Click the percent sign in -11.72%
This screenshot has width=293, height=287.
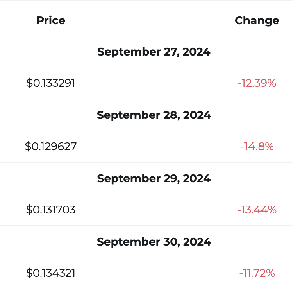(x=270, y=273)
